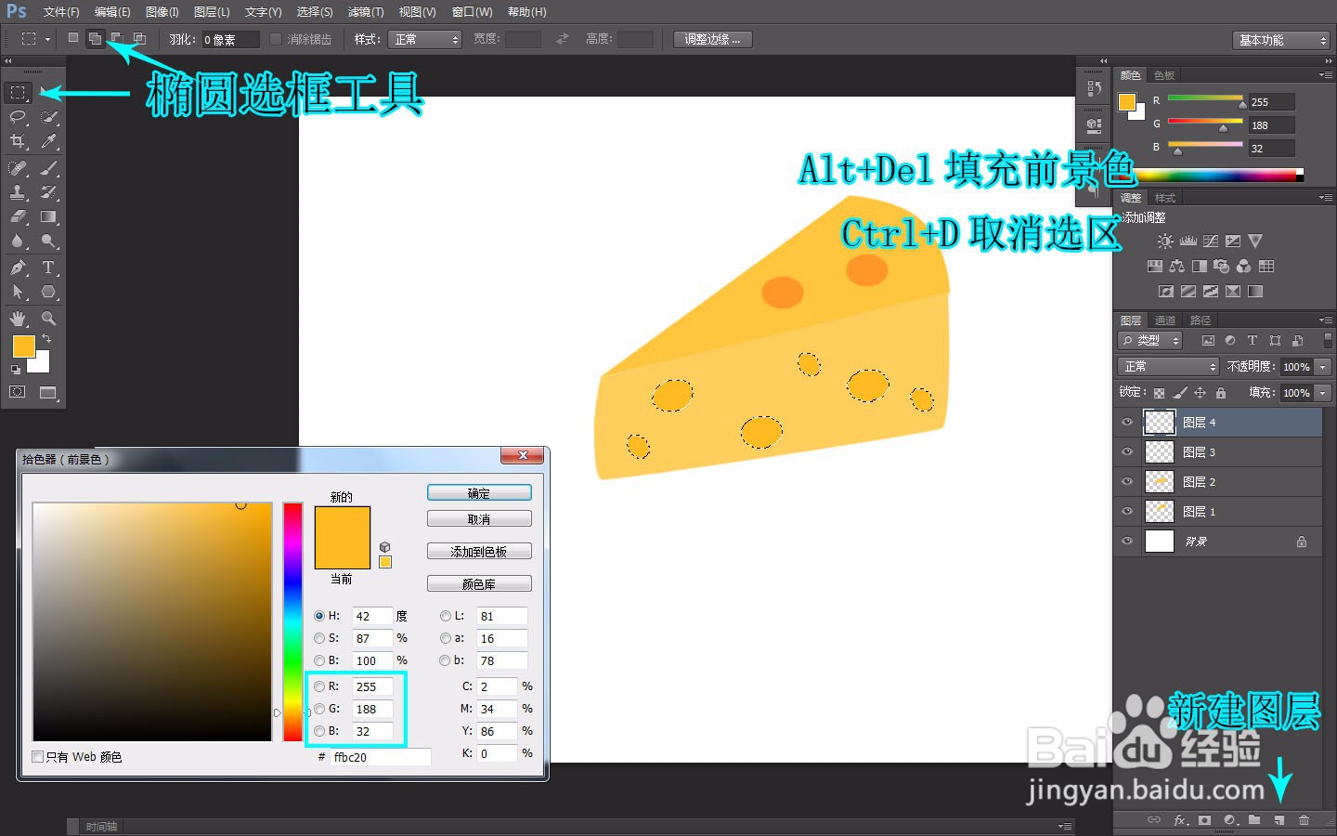Open the 滤镜(T) menu
The image size is (1337, 836).
tap(366, 12)
